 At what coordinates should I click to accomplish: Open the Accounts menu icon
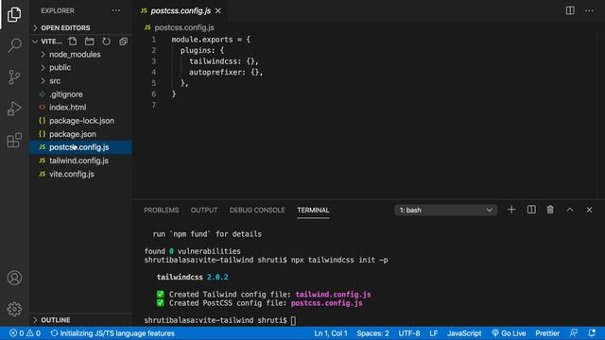pos(14,278)
